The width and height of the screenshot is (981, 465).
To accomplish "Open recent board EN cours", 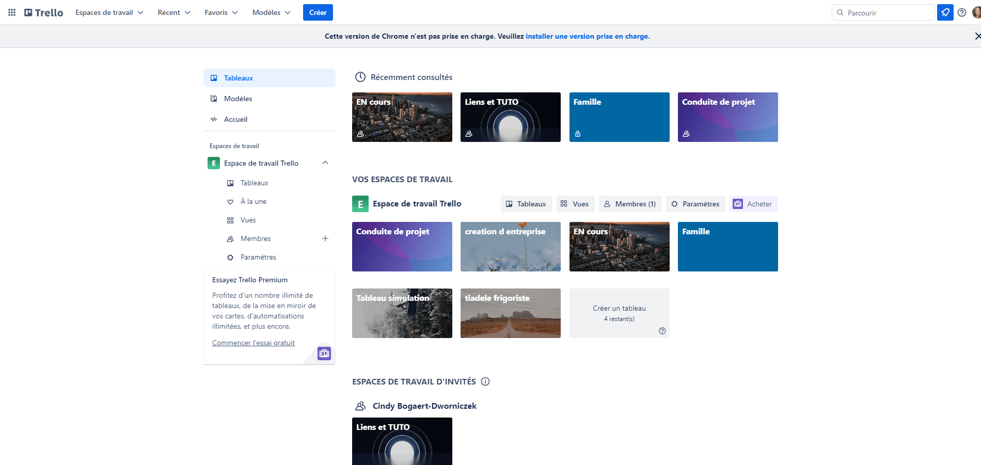I will [402, 117].
